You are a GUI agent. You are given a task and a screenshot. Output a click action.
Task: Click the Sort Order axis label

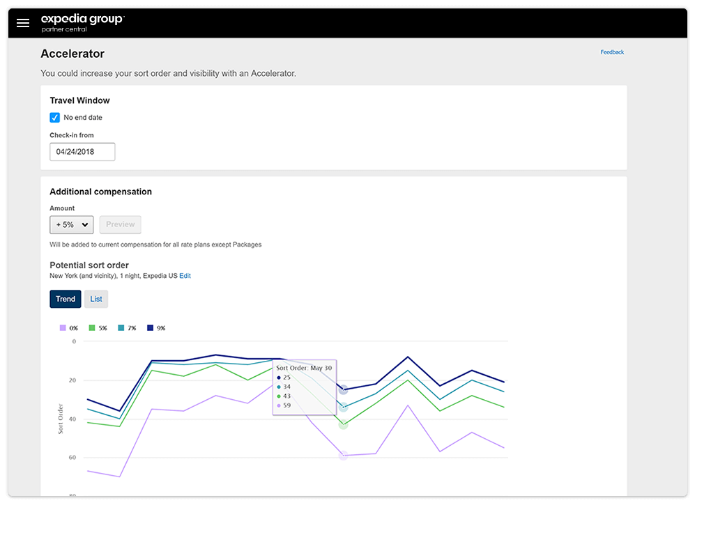[x=61, y=419]
